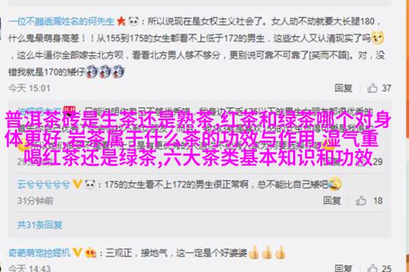Open the profile of 云兮兮兮兮兮
Image resolution: width=409 pixels, height=272 pixels.
(44, 184)
